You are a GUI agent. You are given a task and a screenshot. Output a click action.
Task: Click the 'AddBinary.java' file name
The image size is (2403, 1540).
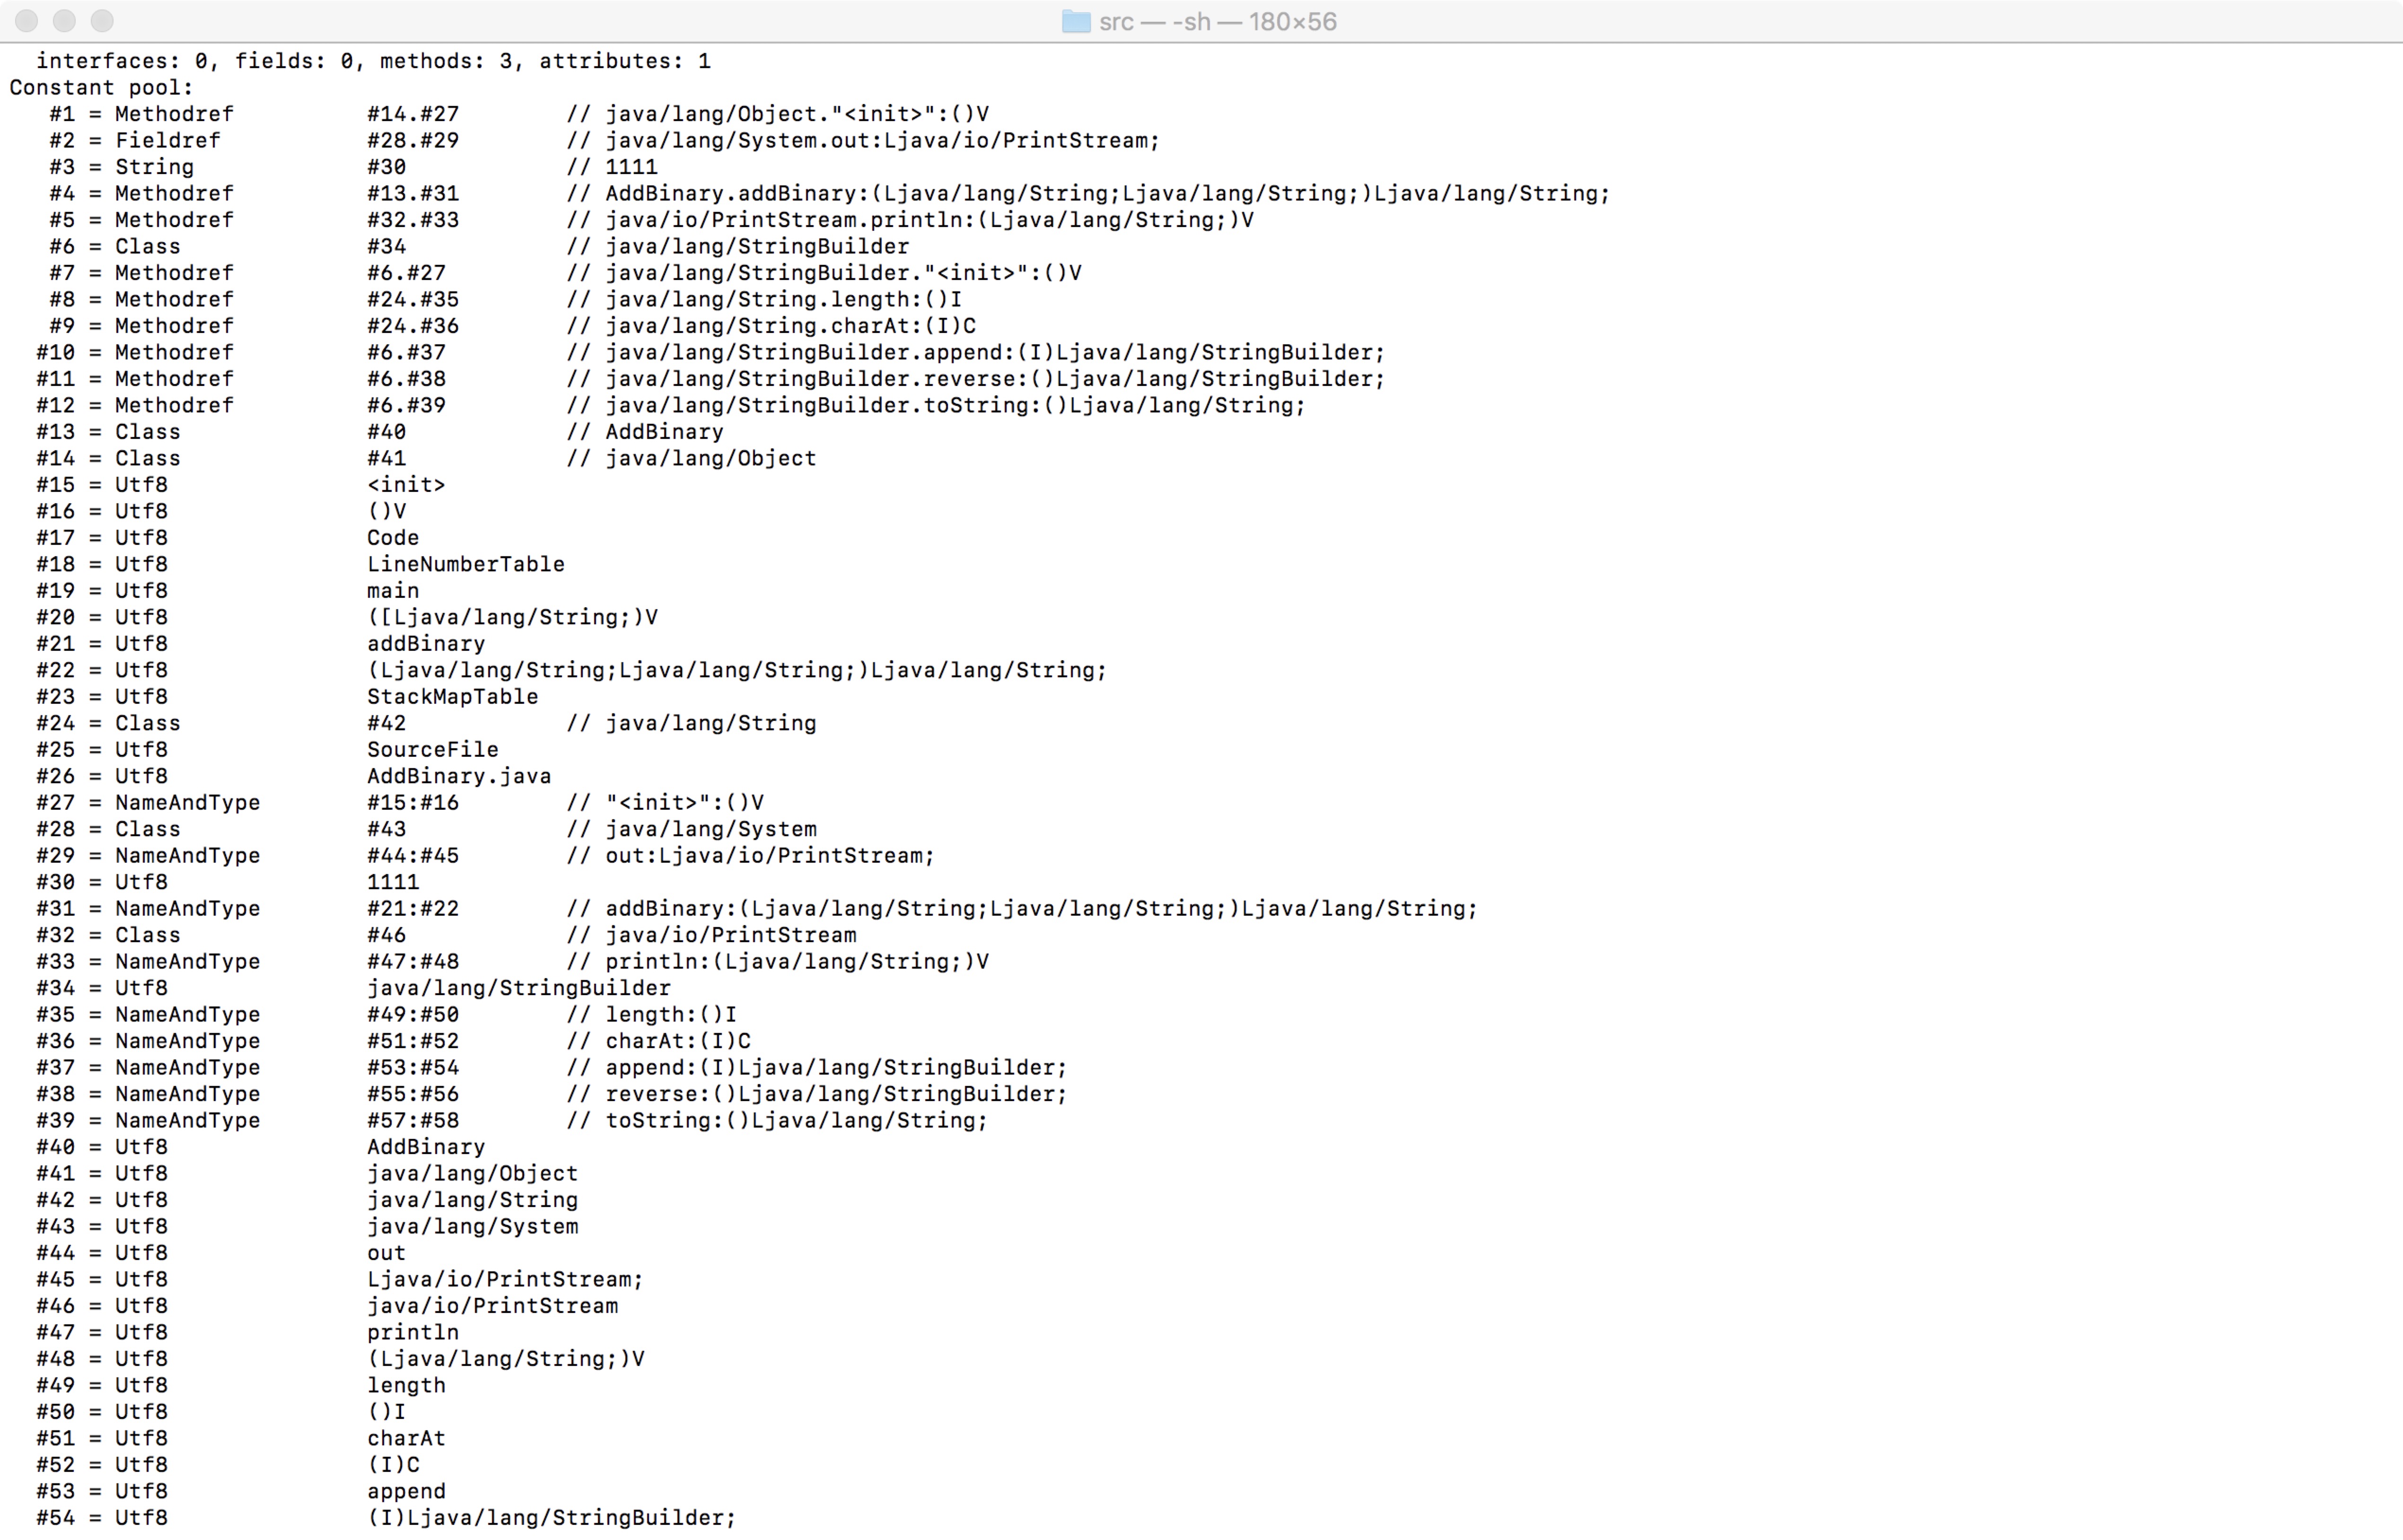coord(459,777)
